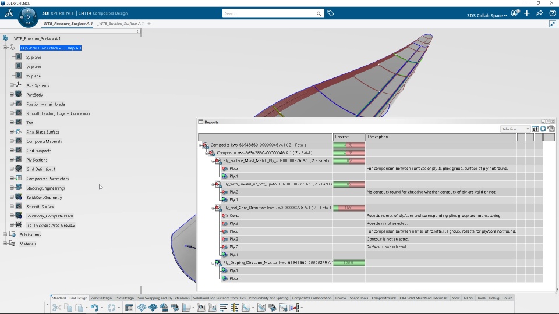Click the compass play button at top-left
Image resolution: width=559 pixels, height=314 pixels.
click(28, 17)
